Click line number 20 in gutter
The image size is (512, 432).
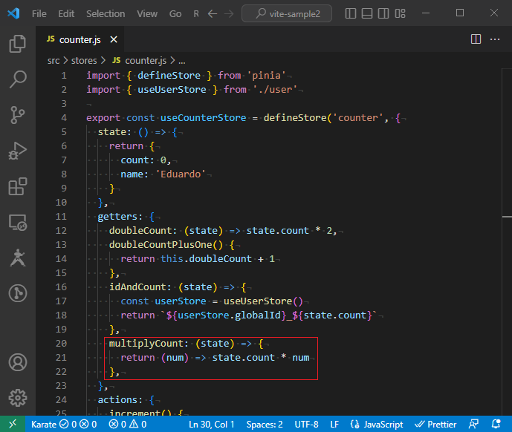tap(61, 343)
